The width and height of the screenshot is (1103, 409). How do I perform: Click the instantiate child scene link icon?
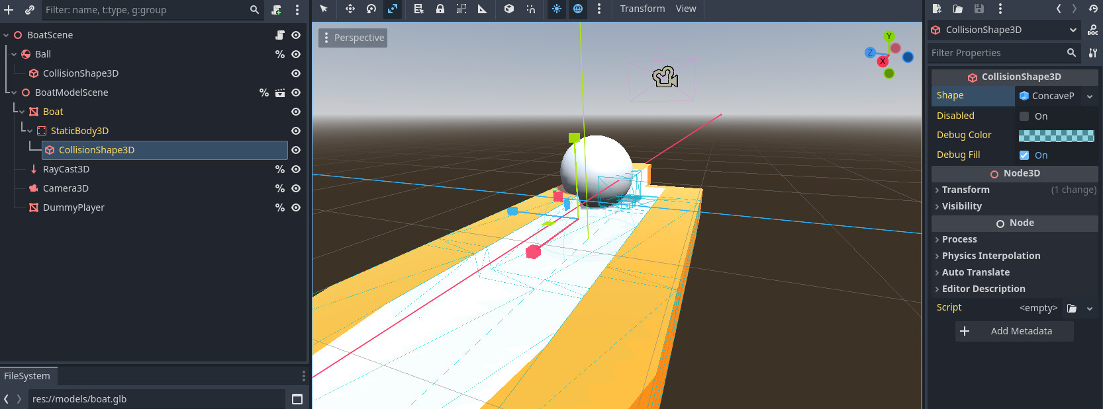click(x=30, y=10)
